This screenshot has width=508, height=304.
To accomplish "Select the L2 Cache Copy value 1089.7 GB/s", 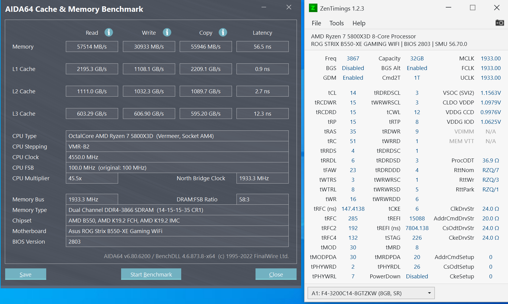I will (x=206, y=91).
